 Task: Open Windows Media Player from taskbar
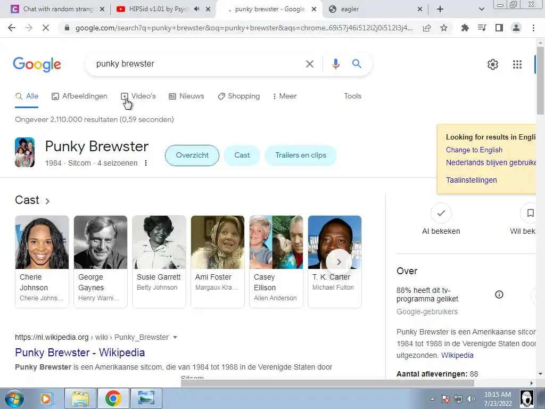[46, 398]
